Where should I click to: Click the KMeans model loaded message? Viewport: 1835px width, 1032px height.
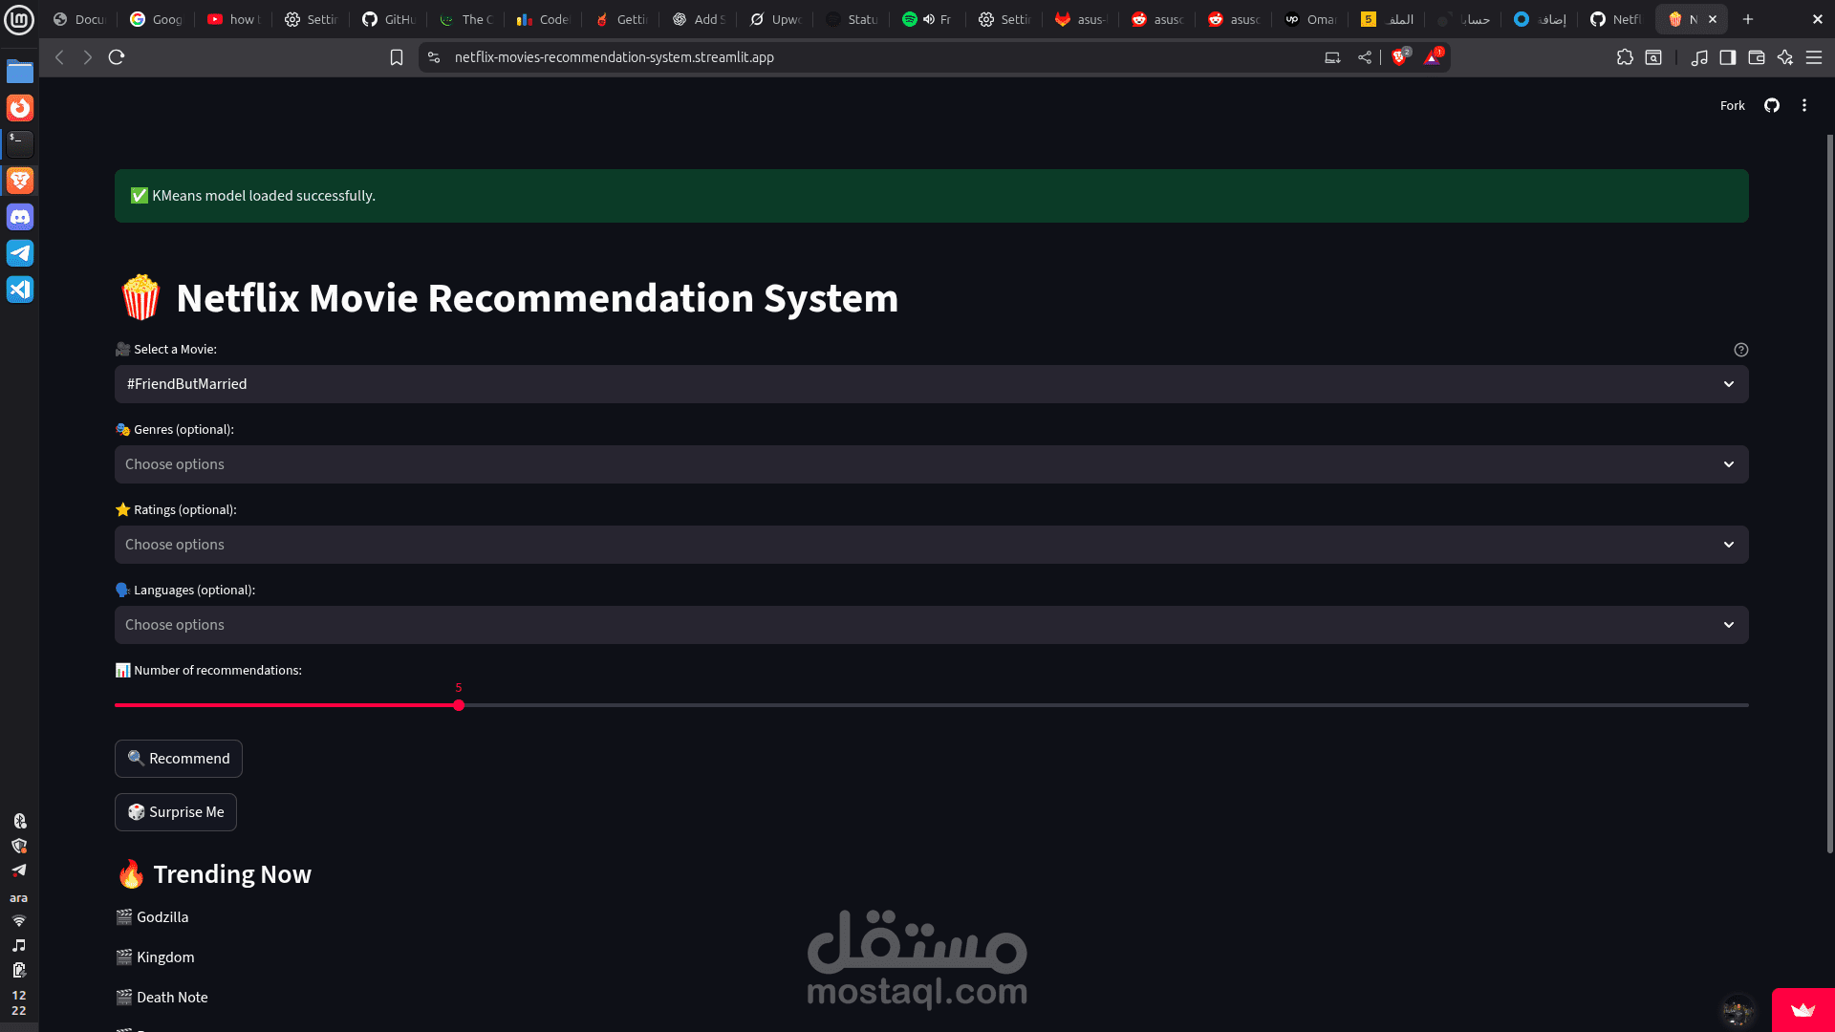932,196
